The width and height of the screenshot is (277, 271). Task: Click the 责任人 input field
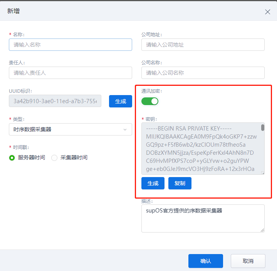(x=71, y=73)
